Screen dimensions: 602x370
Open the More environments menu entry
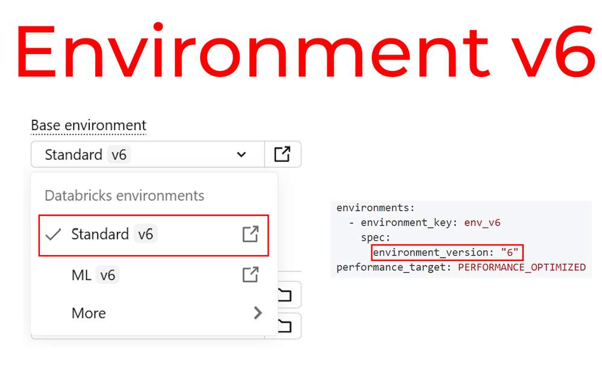(x=154, y=313)
